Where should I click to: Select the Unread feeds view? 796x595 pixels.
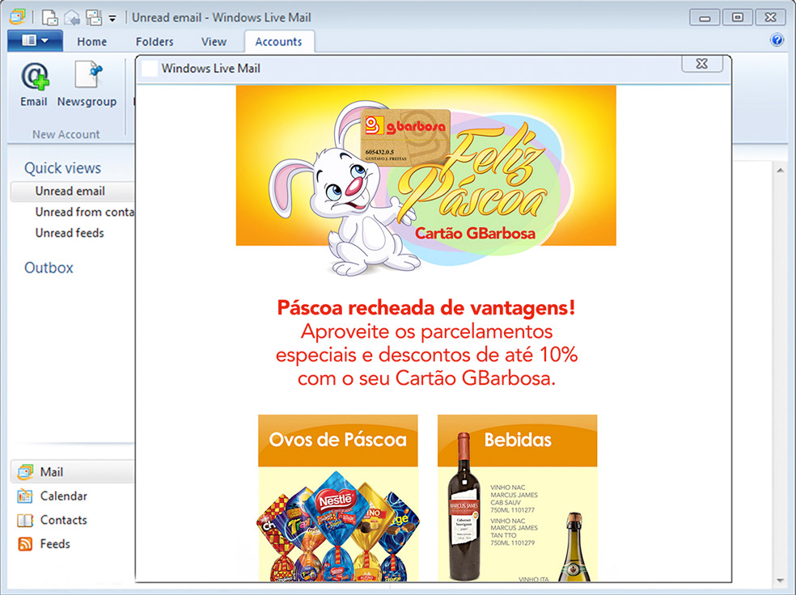pyautogui.click(x=70, y=233)
